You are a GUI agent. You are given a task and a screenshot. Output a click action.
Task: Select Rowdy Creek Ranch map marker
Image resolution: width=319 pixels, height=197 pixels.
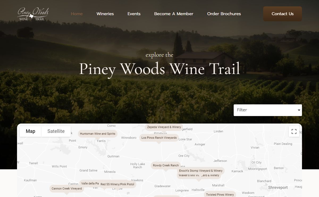coord(166,166)
